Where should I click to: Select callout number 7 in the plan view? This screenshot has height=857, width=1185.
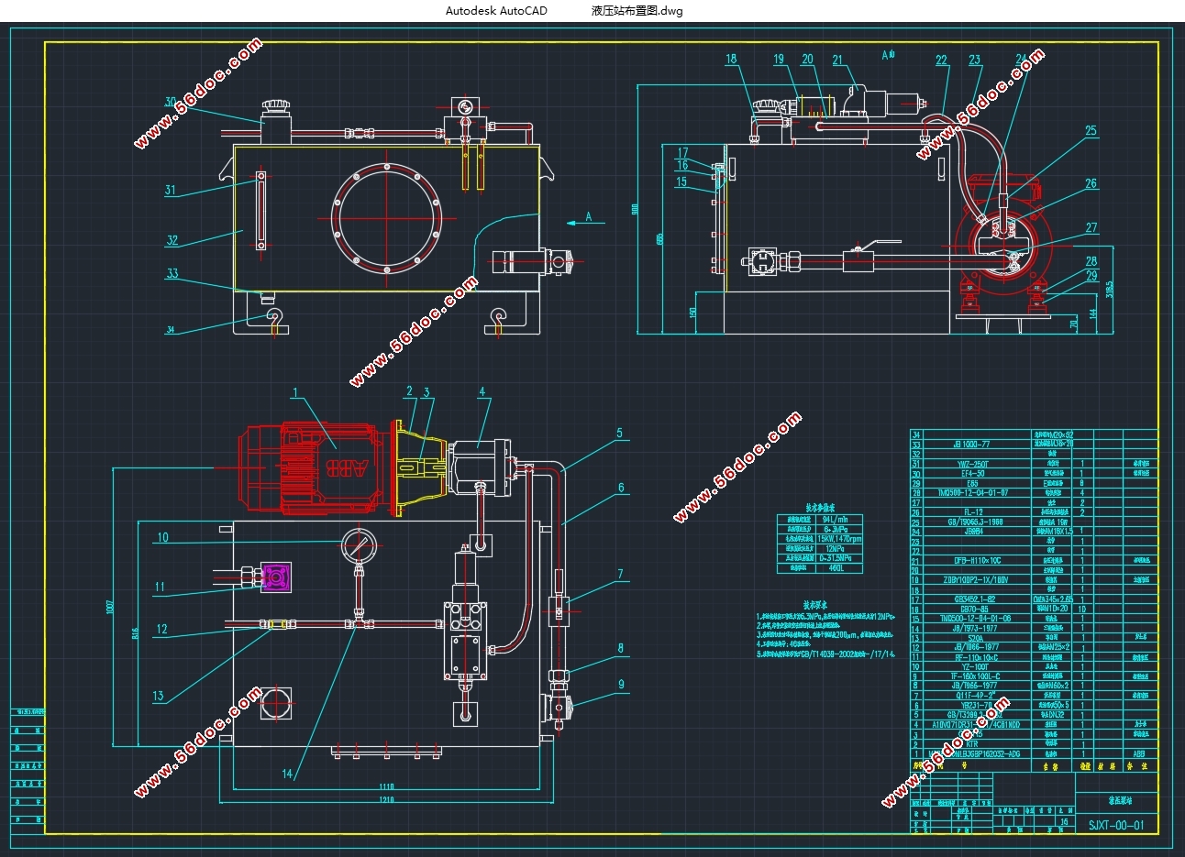coord(620,575)
